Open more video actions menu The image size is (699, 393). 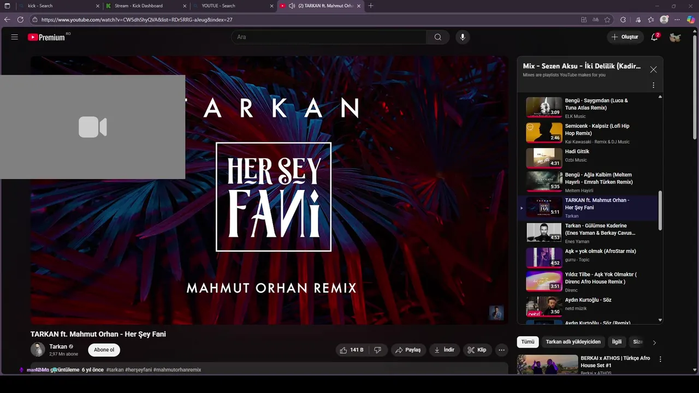click(x=501, y=350)
